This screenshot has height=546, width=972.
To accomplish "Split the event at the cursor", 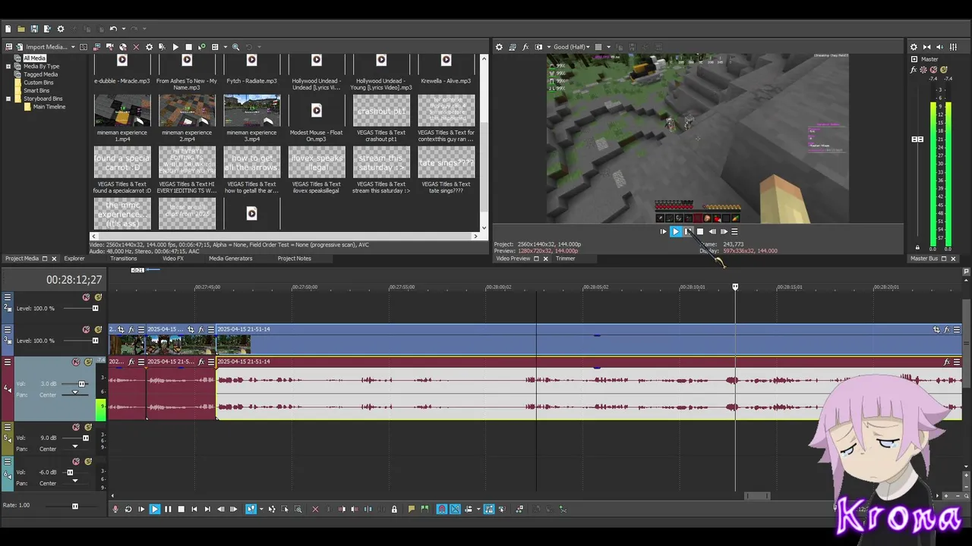I will click(x=368, y=509).
